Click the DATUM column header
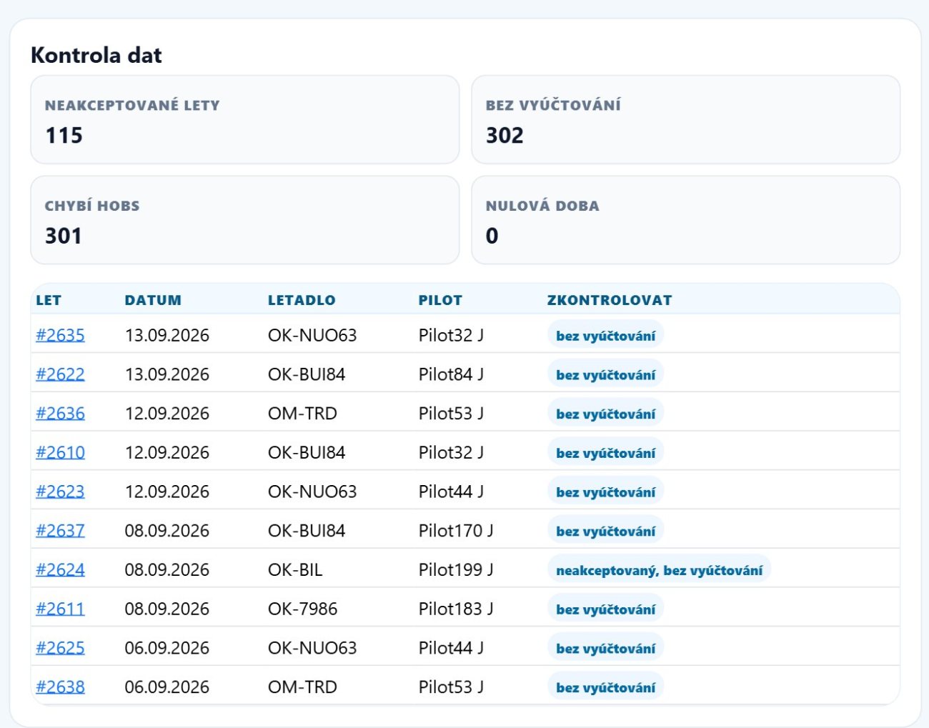 [153, 300]
